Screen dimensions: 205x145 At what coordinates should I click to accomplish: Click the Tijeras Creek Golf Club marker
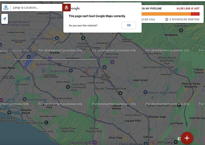179,106
